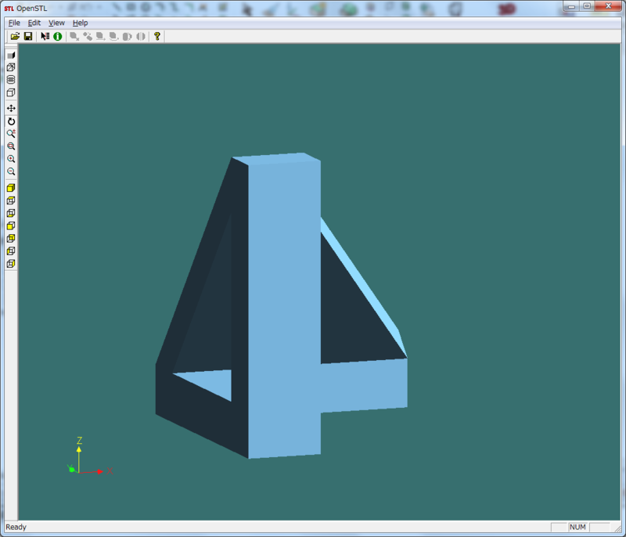Viewport: 626px width, 537px height.
Task: Minimize the OpenSTL window
Action: (x=572, y=5)
